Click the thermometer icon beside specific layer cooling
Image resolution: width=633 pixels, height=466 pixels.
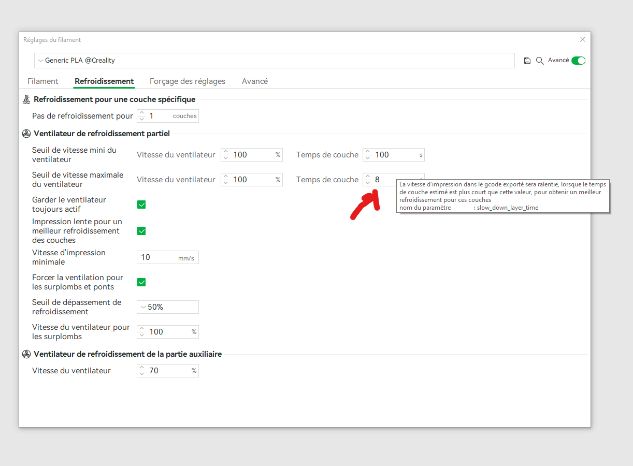(26, 99)
